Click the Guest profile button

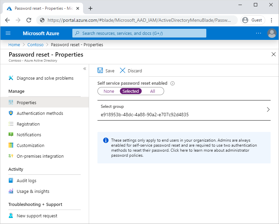click(x=253, y=20)
